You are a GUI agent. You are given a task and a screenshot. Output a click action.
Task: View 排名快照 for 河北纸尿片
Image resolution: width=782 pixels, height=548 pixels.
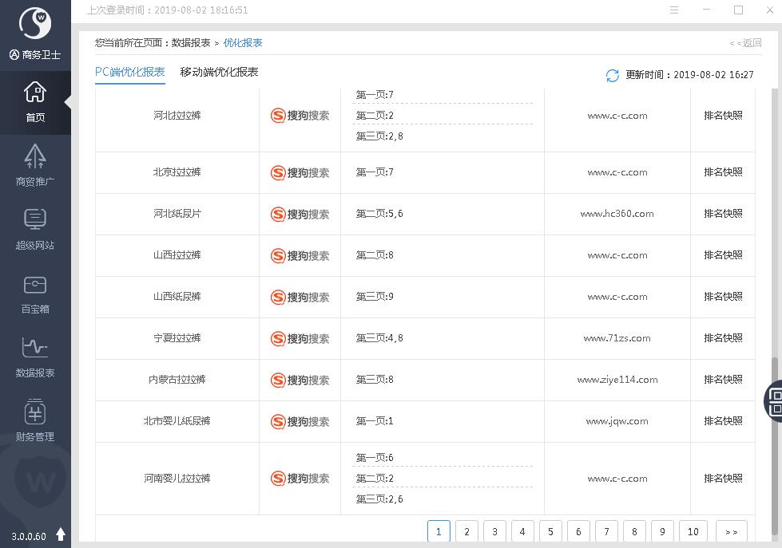coord(723,214)
